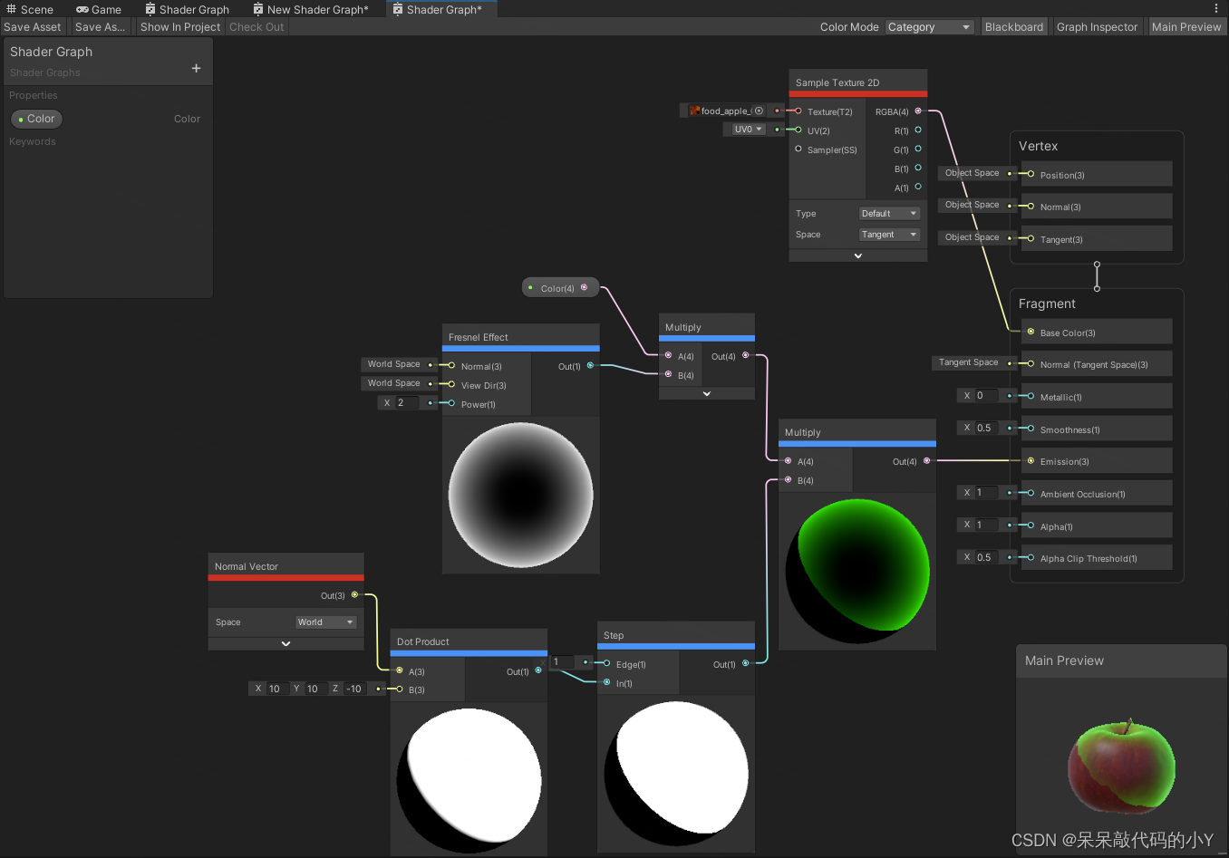1229x858 pixels.
Task: Click the Fresnel Effect Out(1) port
Action: (590, 365)
